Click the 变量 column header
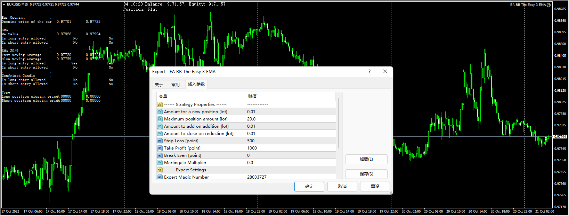Image resolution: width=569 pixels, height=216 pixels. (201, 96)
